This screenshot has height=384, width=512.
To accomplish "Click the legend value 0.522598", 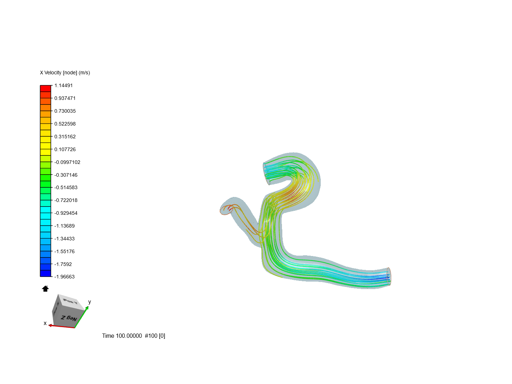I will [x=65, y=124].
